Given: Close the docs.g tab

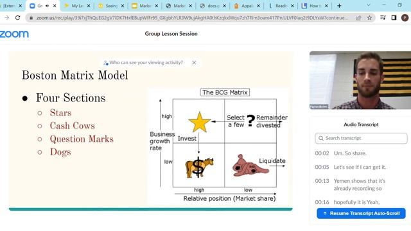Looking at the screenshot, I should tap(224, 6).
